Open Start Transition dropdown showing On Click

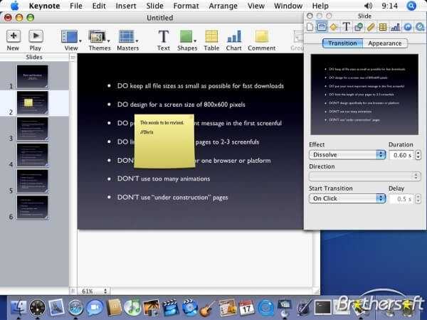(347, 198)
